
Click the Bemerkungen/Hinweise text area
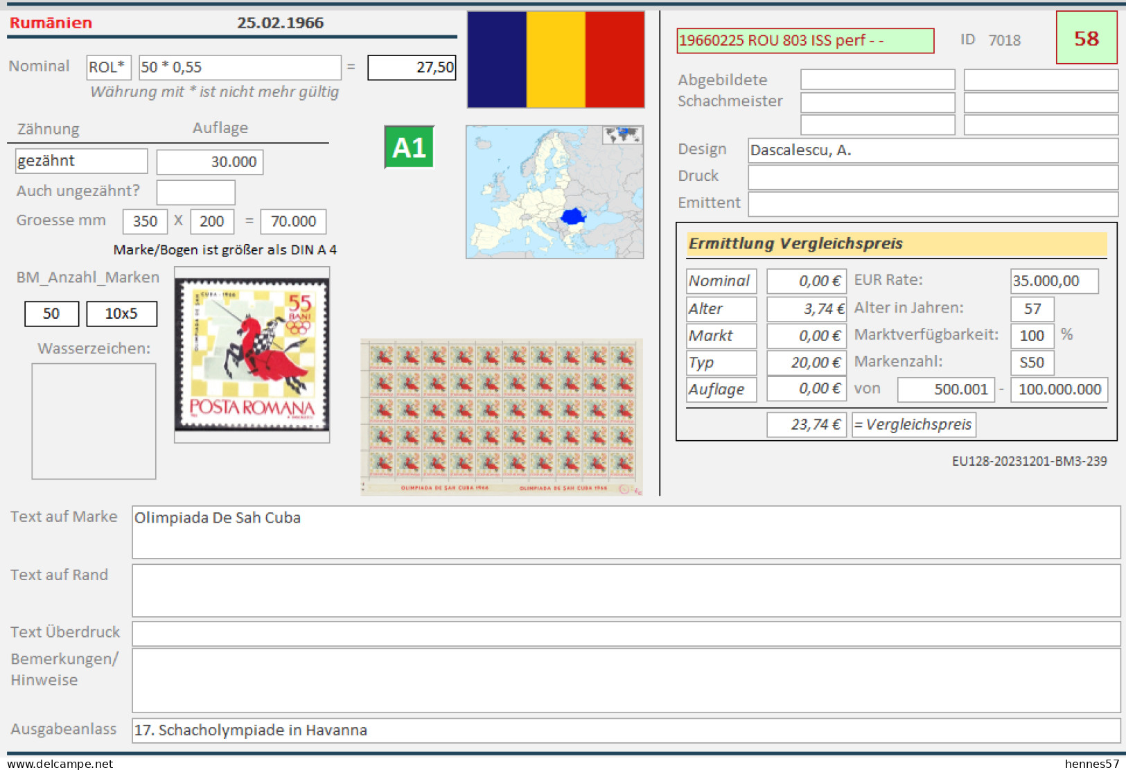[x=626, y=681]
